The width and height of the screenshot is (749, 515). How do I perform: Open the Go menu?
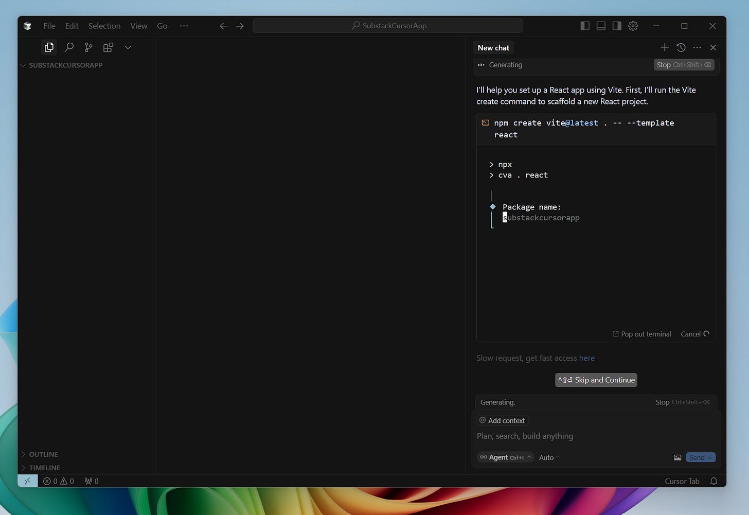click(162, 26)
